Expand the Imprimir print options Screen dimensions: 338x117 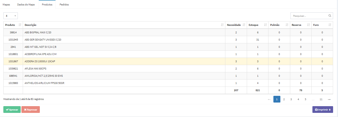322,110
